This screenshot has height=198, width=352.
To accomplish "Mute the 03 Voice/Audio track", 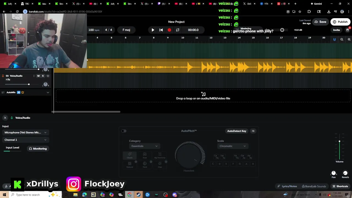I will [38, 76].
